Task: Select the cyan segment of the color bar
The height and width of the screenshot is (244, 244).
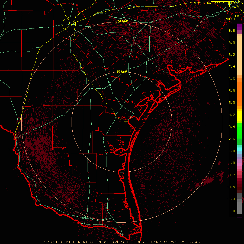Action: pyautogui.click(x=239, y=149)
